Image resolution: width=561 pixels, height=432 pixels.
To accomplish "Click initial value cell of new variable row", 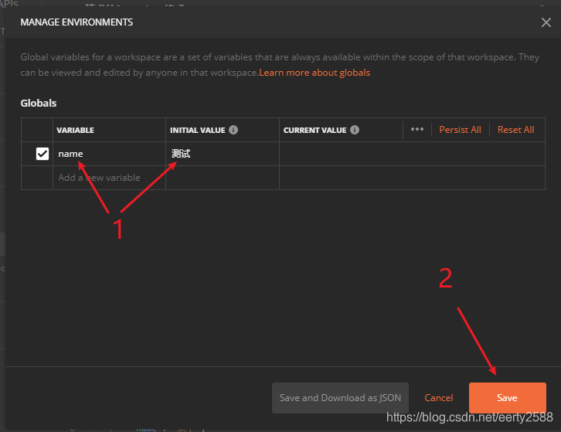I will coord(223,178).
